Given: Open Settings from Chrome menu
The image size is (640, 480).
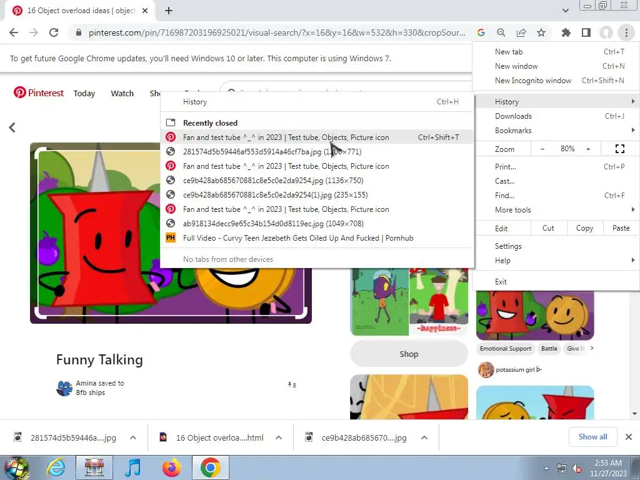Looking at the screenshot, I should pyautogui.click(x=556, y=246).
